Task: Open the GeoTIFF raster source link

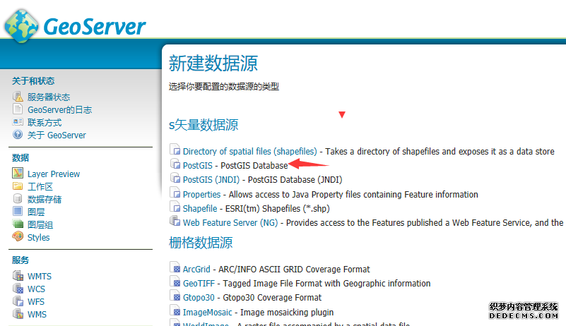Action: (x=198, y=283)
